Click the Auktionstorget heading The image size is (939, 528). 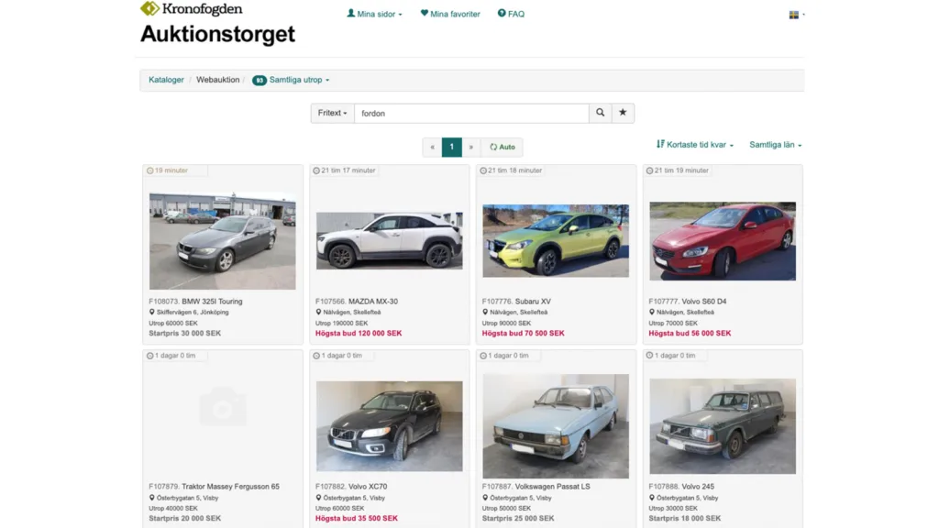point(217,34)
